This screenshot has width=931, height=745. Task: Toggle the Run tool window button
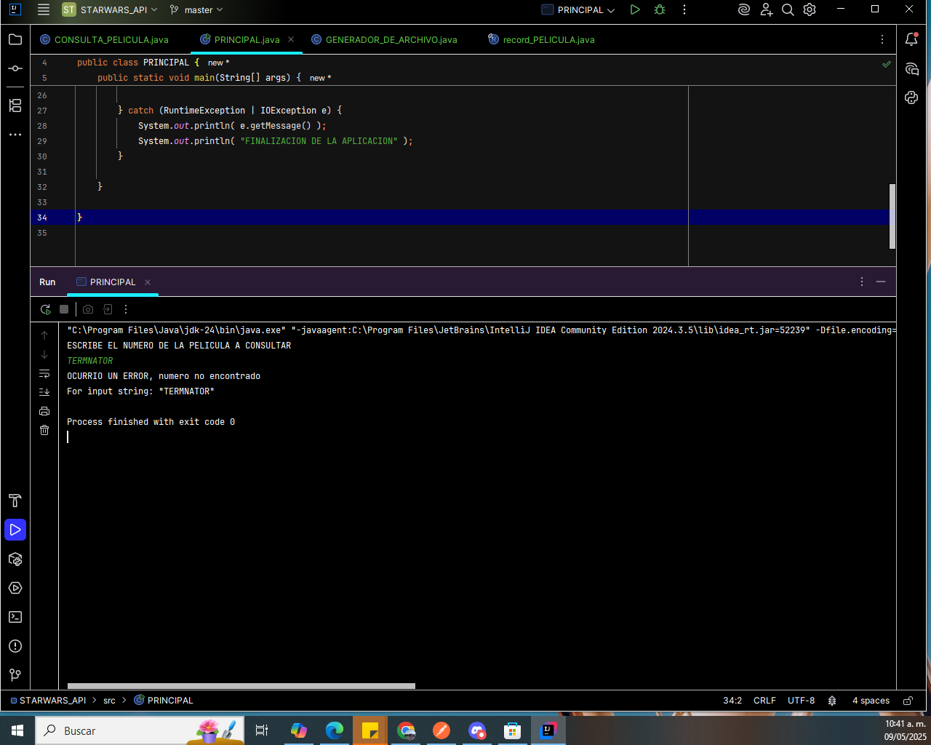point(15,530)
